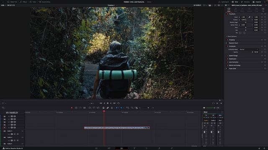Expand the Speed Change section

tap(233, 55)
